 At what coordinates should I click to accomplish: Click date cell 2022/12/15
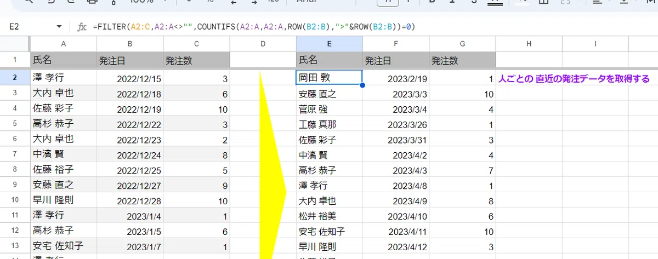point(130,78)
